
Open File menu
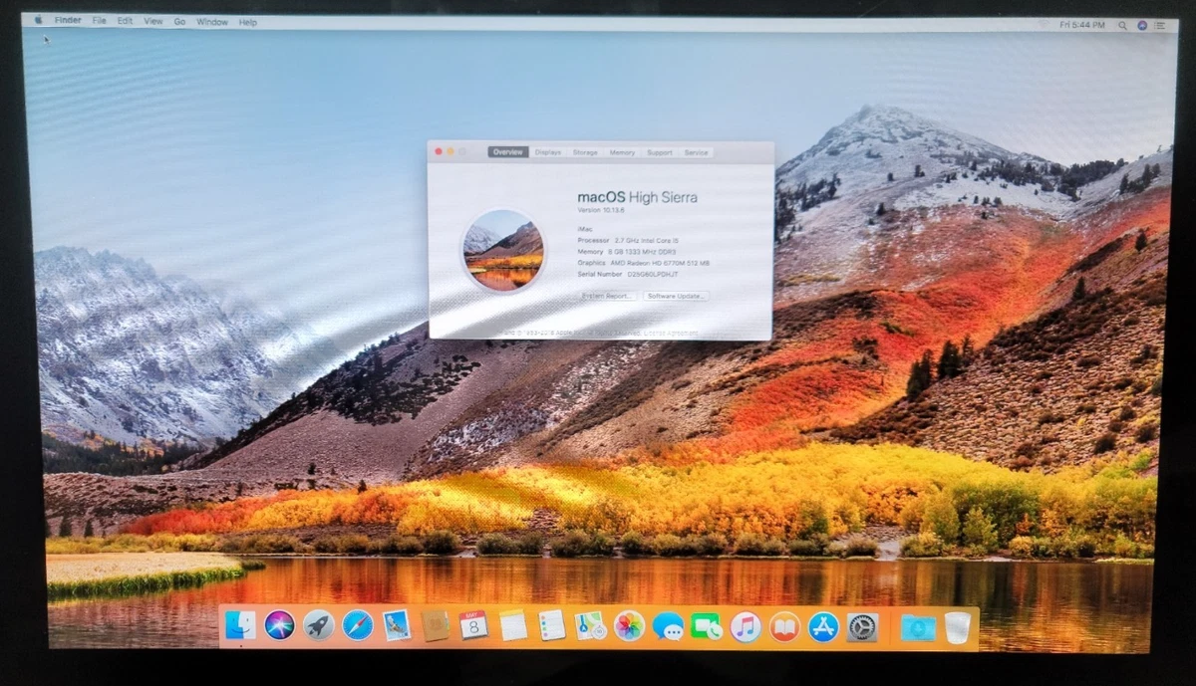(x=100, y=21)
